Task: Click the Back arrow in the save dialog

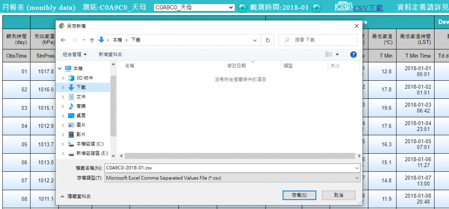Action: (63, 40)
